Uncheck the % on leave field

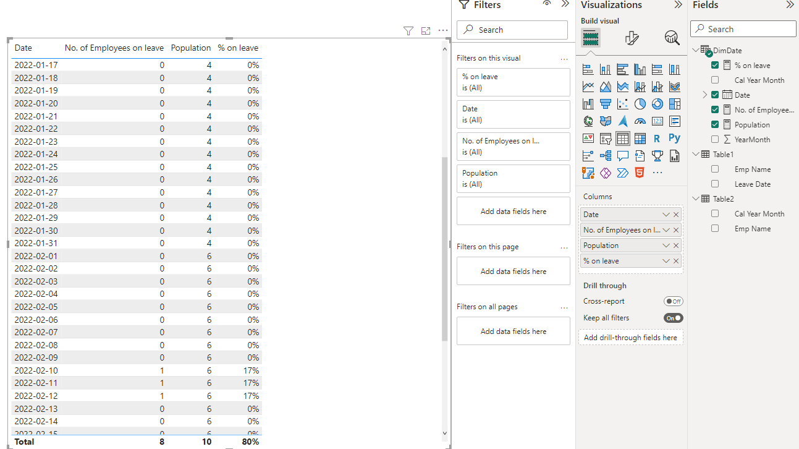[x=715, y=65]
